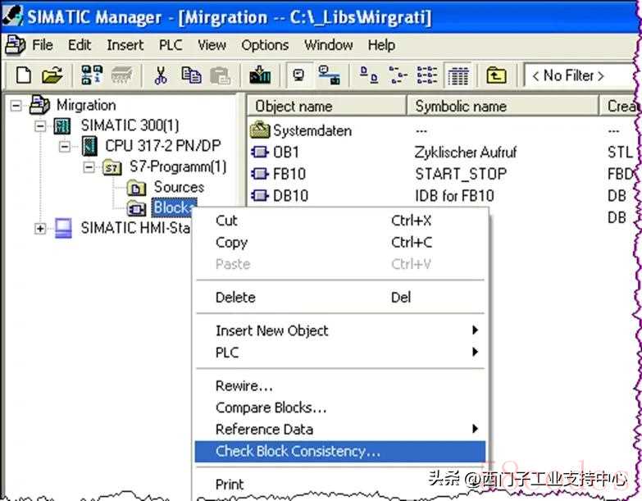Viewport: 642px width, 501px height.
Task: Switch to Large Icons view
Action: (x=368, y=75)
